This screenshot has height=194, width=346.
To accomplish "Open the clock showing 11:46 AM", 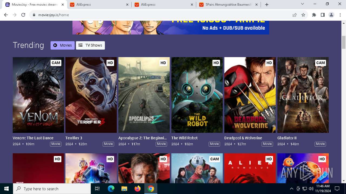I will click(323, 189).
